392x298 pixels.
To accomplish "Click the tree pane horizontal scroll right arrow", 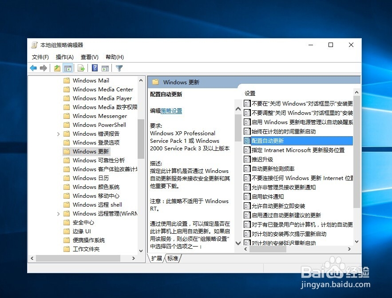I will coord(134,258).
